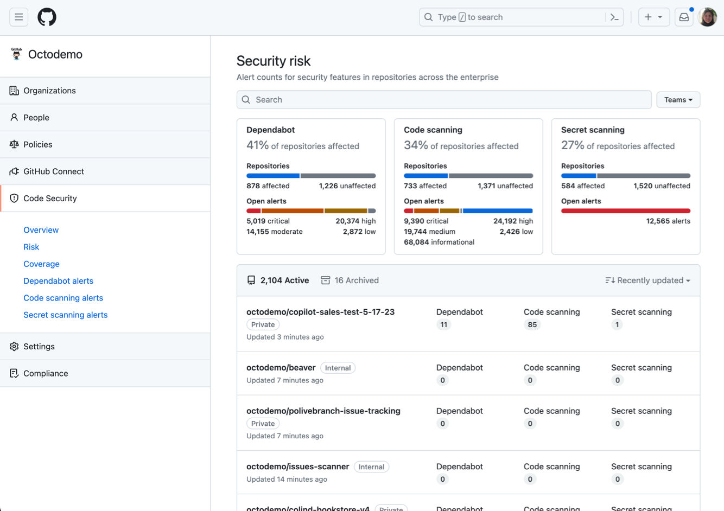Select the GitHub Connect icon
Screen dimensions: 724x511
coord(14,171)
